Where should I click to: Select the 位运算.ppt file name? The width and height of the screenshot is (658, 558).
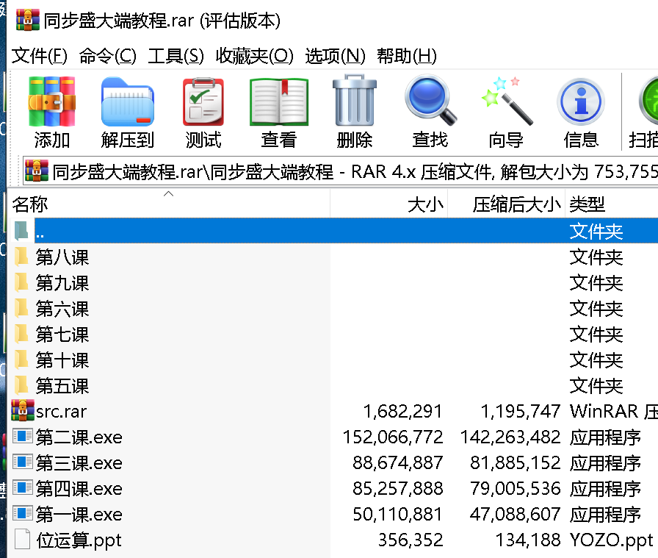[x=79, y=541]
